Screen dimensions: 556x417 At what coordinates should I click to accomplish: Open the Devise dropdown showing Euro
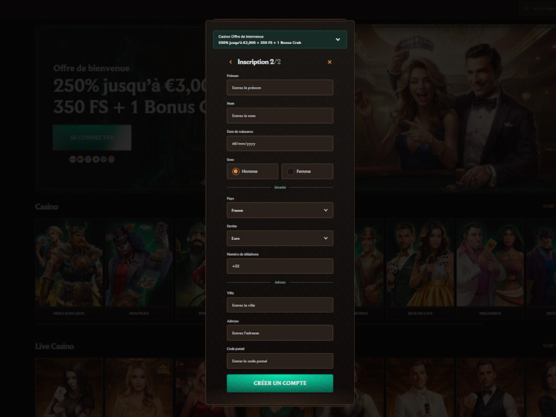pos(279,238)
